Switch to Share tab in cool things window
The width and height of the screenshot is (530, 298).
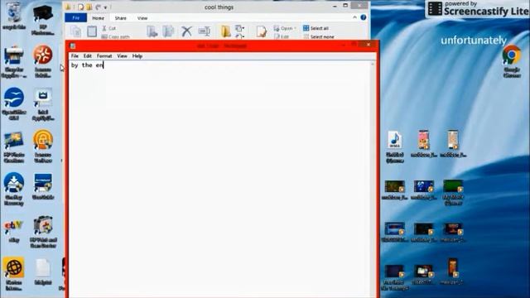coord(120,18)
